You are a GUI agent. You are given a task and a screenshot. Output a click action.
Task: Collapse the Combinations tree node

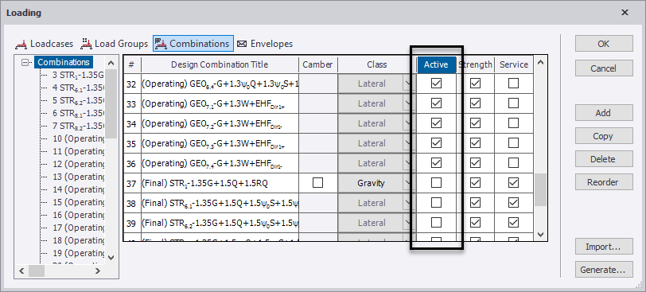click(26, 63)
